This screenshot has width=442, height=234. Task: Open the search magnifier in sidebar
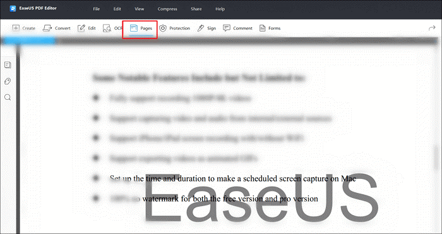[x=8, y=97]
